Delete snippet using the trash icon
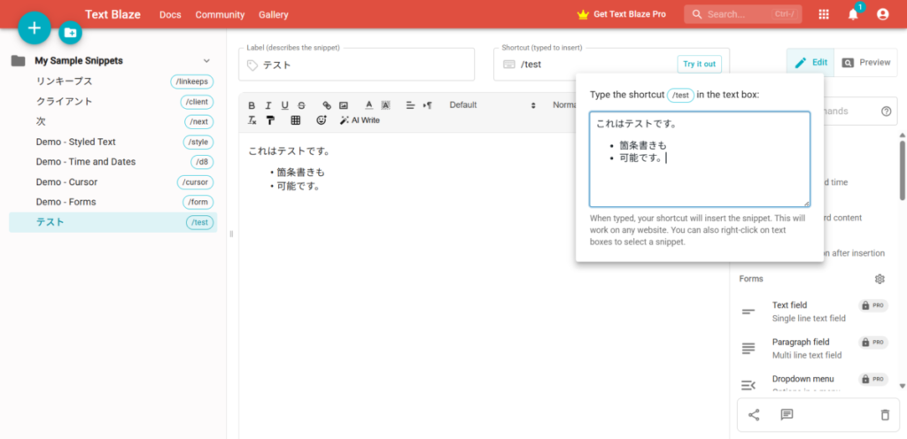Viewport: 907px width, 439px height. [x=884, y=414]
